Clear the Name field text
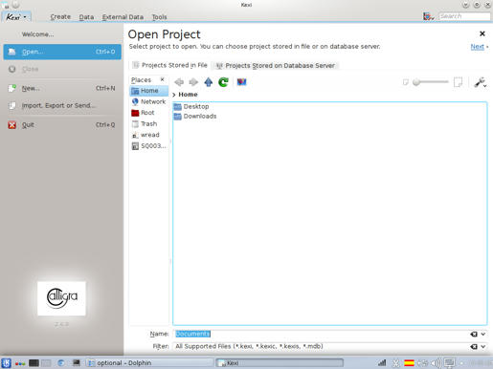 click(474, 334)
